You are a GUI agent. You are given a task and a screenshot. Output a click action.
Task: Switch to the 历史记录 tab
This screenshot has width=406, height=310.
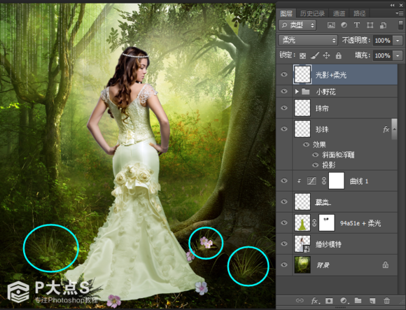pos(312,13)
